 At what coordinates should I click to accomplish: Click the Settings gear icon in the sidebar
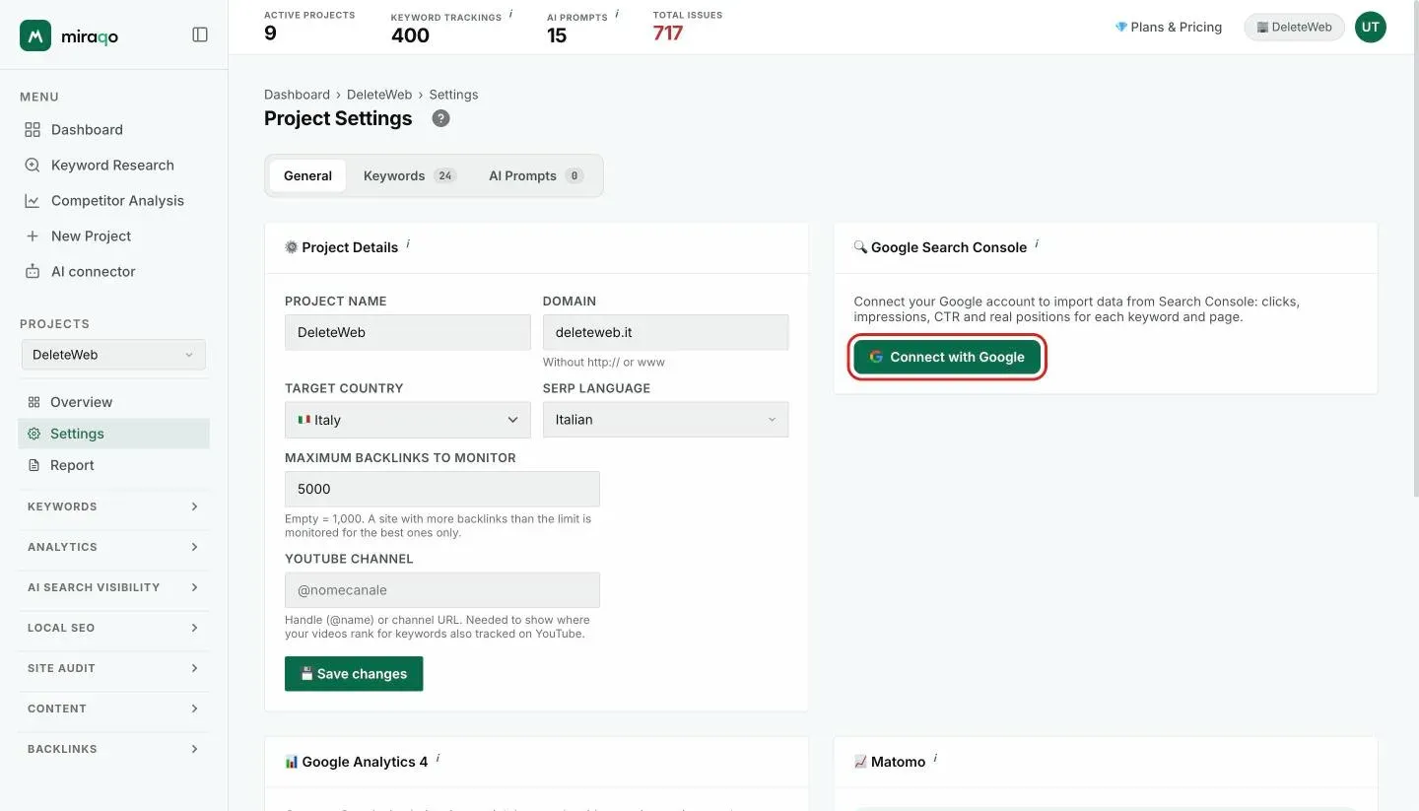(x=34, y=434)
